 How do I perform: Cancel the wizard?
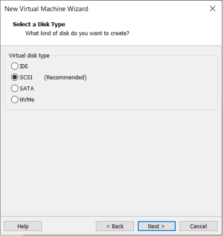click(x=198, y=226)
